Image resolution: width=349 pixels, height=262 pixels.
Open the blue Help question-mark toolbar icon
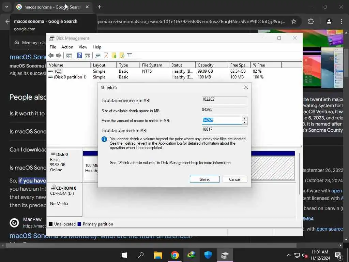[79, 55]
